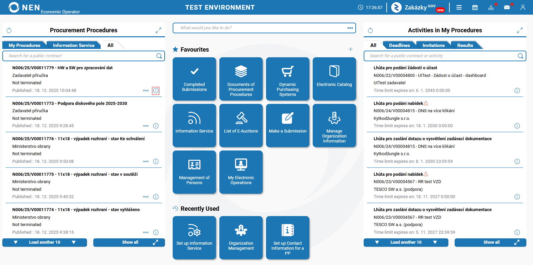This screenshot has width=533, height=265.
Task: Click Show all under Activities panel
Action: [490, 242]
